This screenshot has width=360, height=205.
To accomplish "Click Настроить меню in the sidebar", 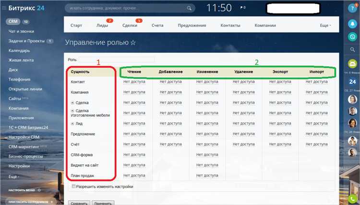I will pyautogui.click(x=22, y=190).
